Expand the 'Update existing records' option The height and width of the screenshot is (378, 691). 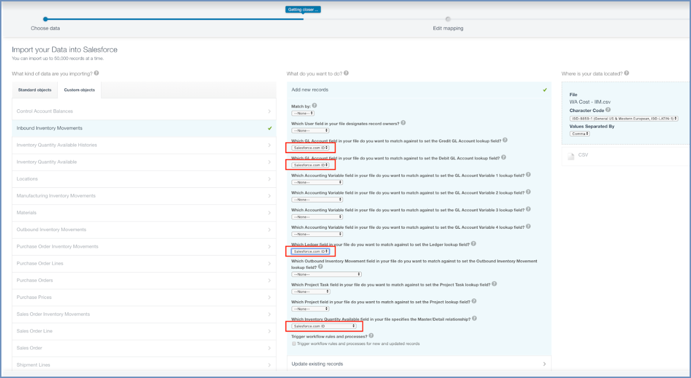(419, 364)
